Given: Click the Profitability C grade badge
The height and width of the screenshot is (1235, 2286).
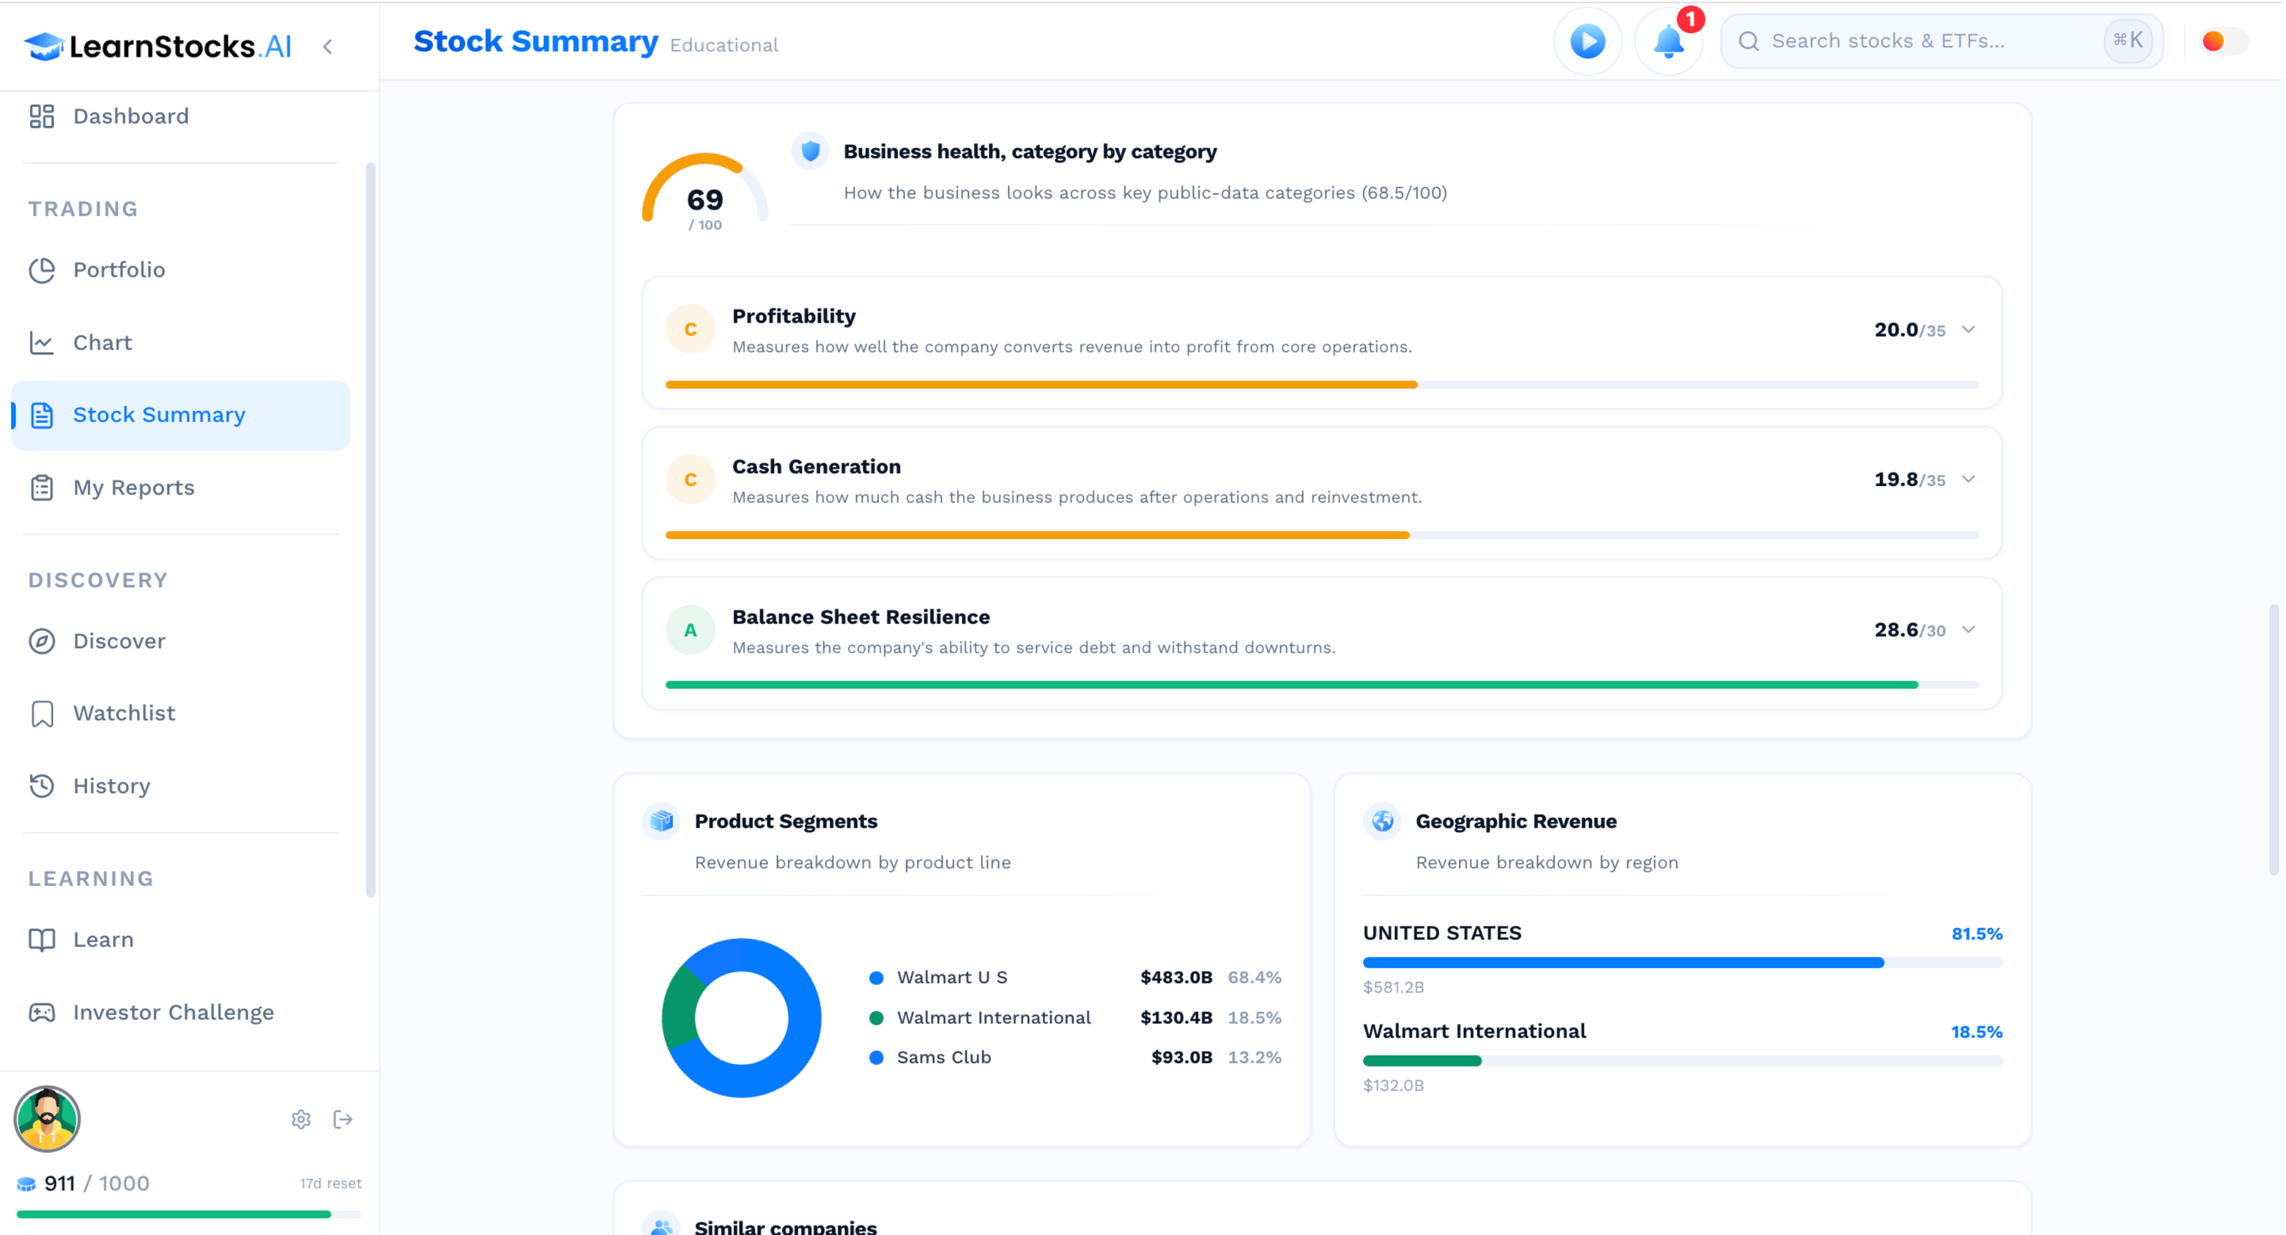Looking at the screenshot, I should 691,329.
